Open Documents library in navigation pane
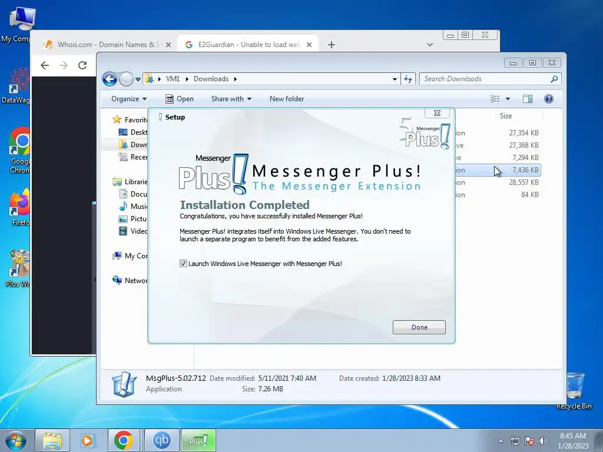 [133, 194]
